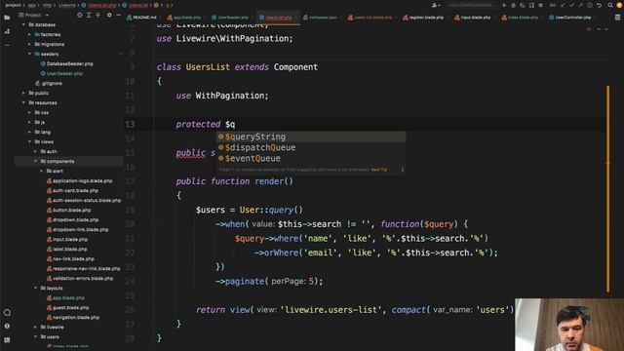
Task: Expand the public folder
Action: pos(23,94)
